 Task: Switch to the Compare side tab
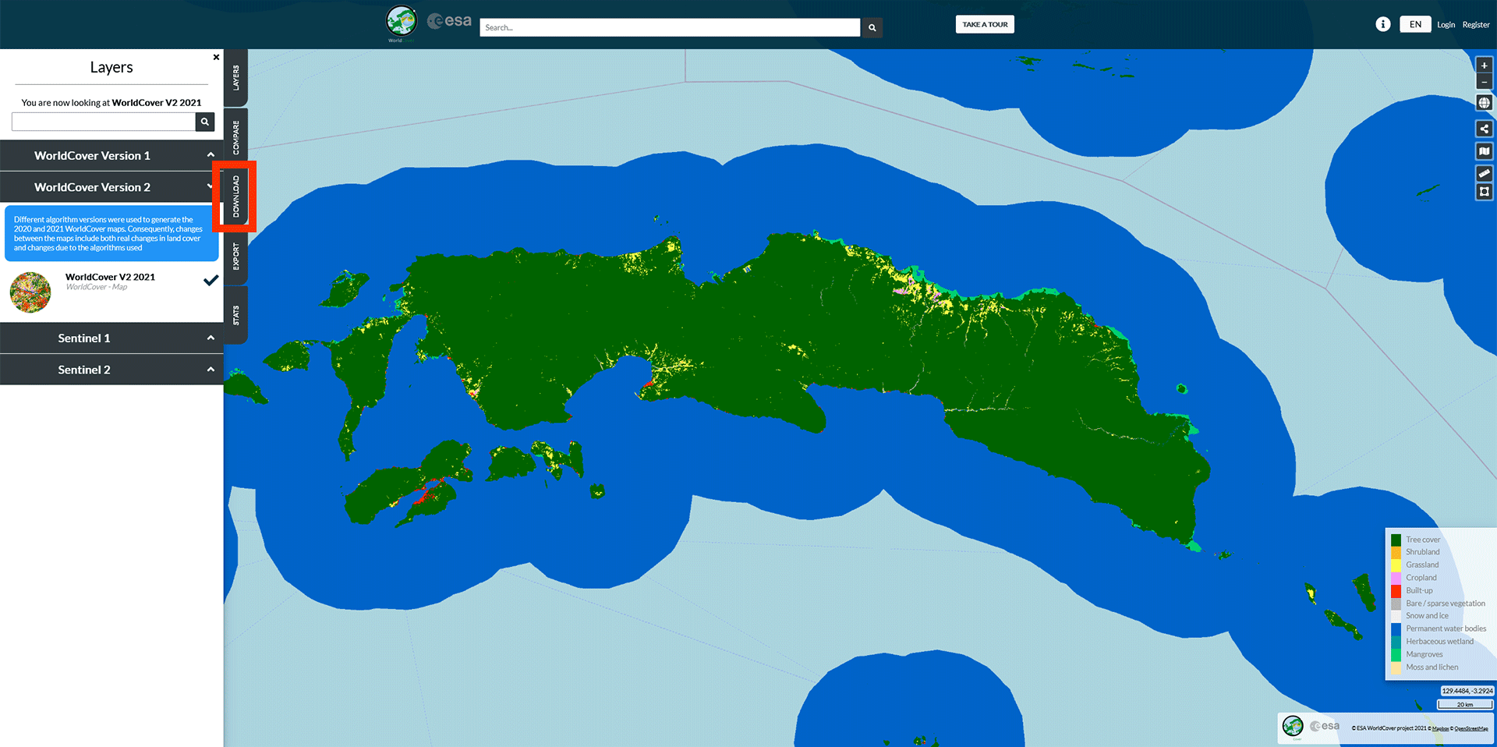point(236,137)
